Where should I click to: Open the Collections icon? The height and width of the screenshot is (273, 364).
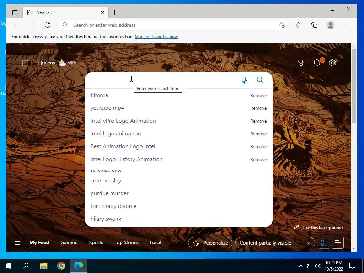314,25
